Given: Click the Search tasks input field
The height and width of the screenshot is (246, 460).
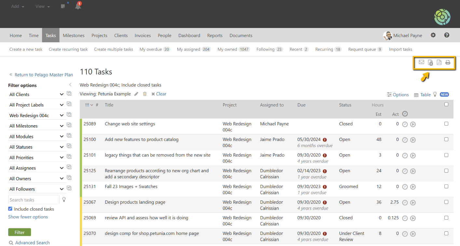Looking at the screenshot, I should point(33,199).
